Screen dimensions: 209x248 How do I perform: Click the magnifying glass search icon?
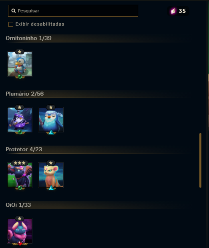(14, 11)
